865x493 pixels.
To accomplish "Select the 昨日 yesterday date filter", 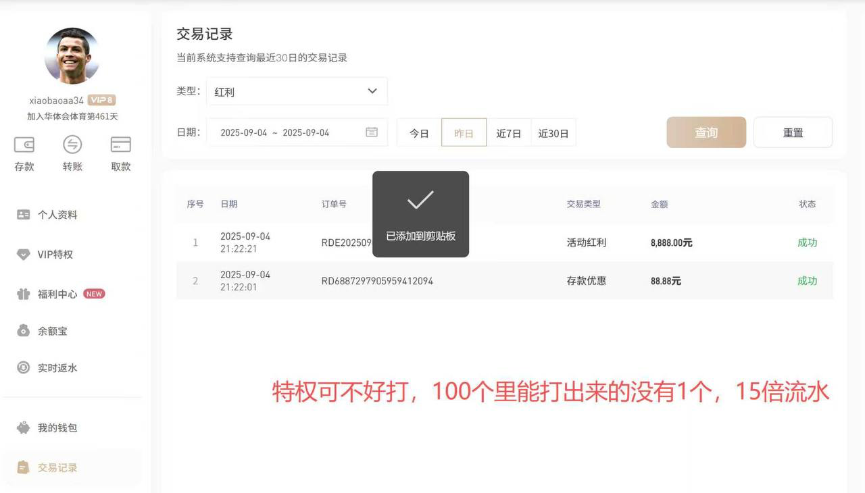I will pyautogui.click(x=464, y=133).
